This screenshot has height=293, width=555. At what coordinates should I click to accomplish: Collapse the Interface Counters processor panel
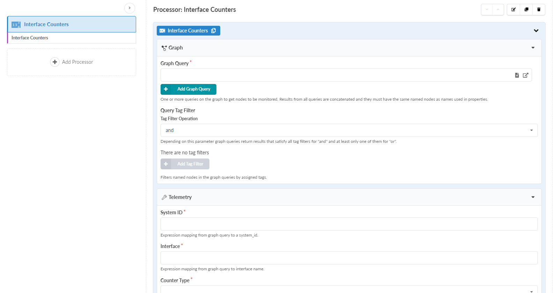(x=536, y=31)
